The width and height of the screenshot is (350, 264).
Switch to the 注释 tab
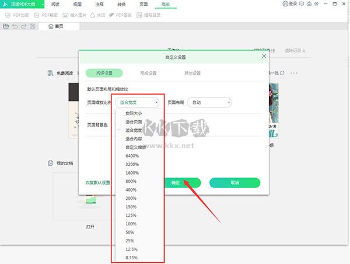tap(99, 4)
